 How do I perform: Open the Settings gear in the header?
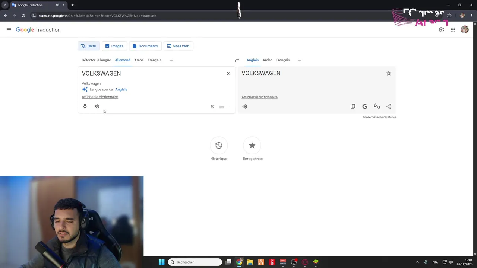coord(441,30)
